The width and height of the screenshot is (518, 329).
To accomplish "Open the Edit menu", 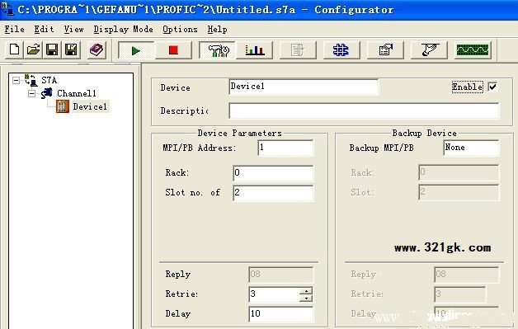I will point(44,30).
